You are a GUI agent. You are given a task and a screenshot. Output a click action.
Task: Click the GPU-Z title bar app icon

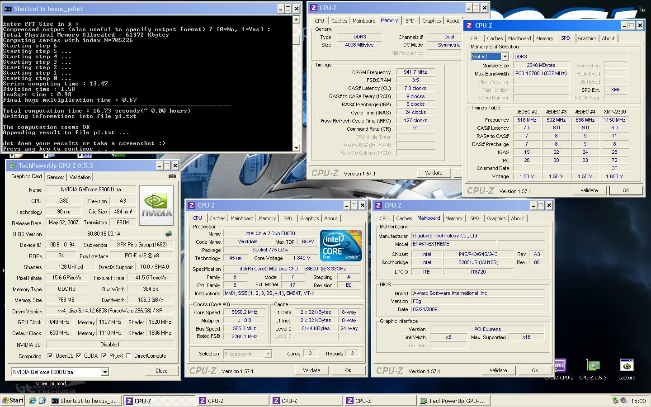click(x=13, y=166)
